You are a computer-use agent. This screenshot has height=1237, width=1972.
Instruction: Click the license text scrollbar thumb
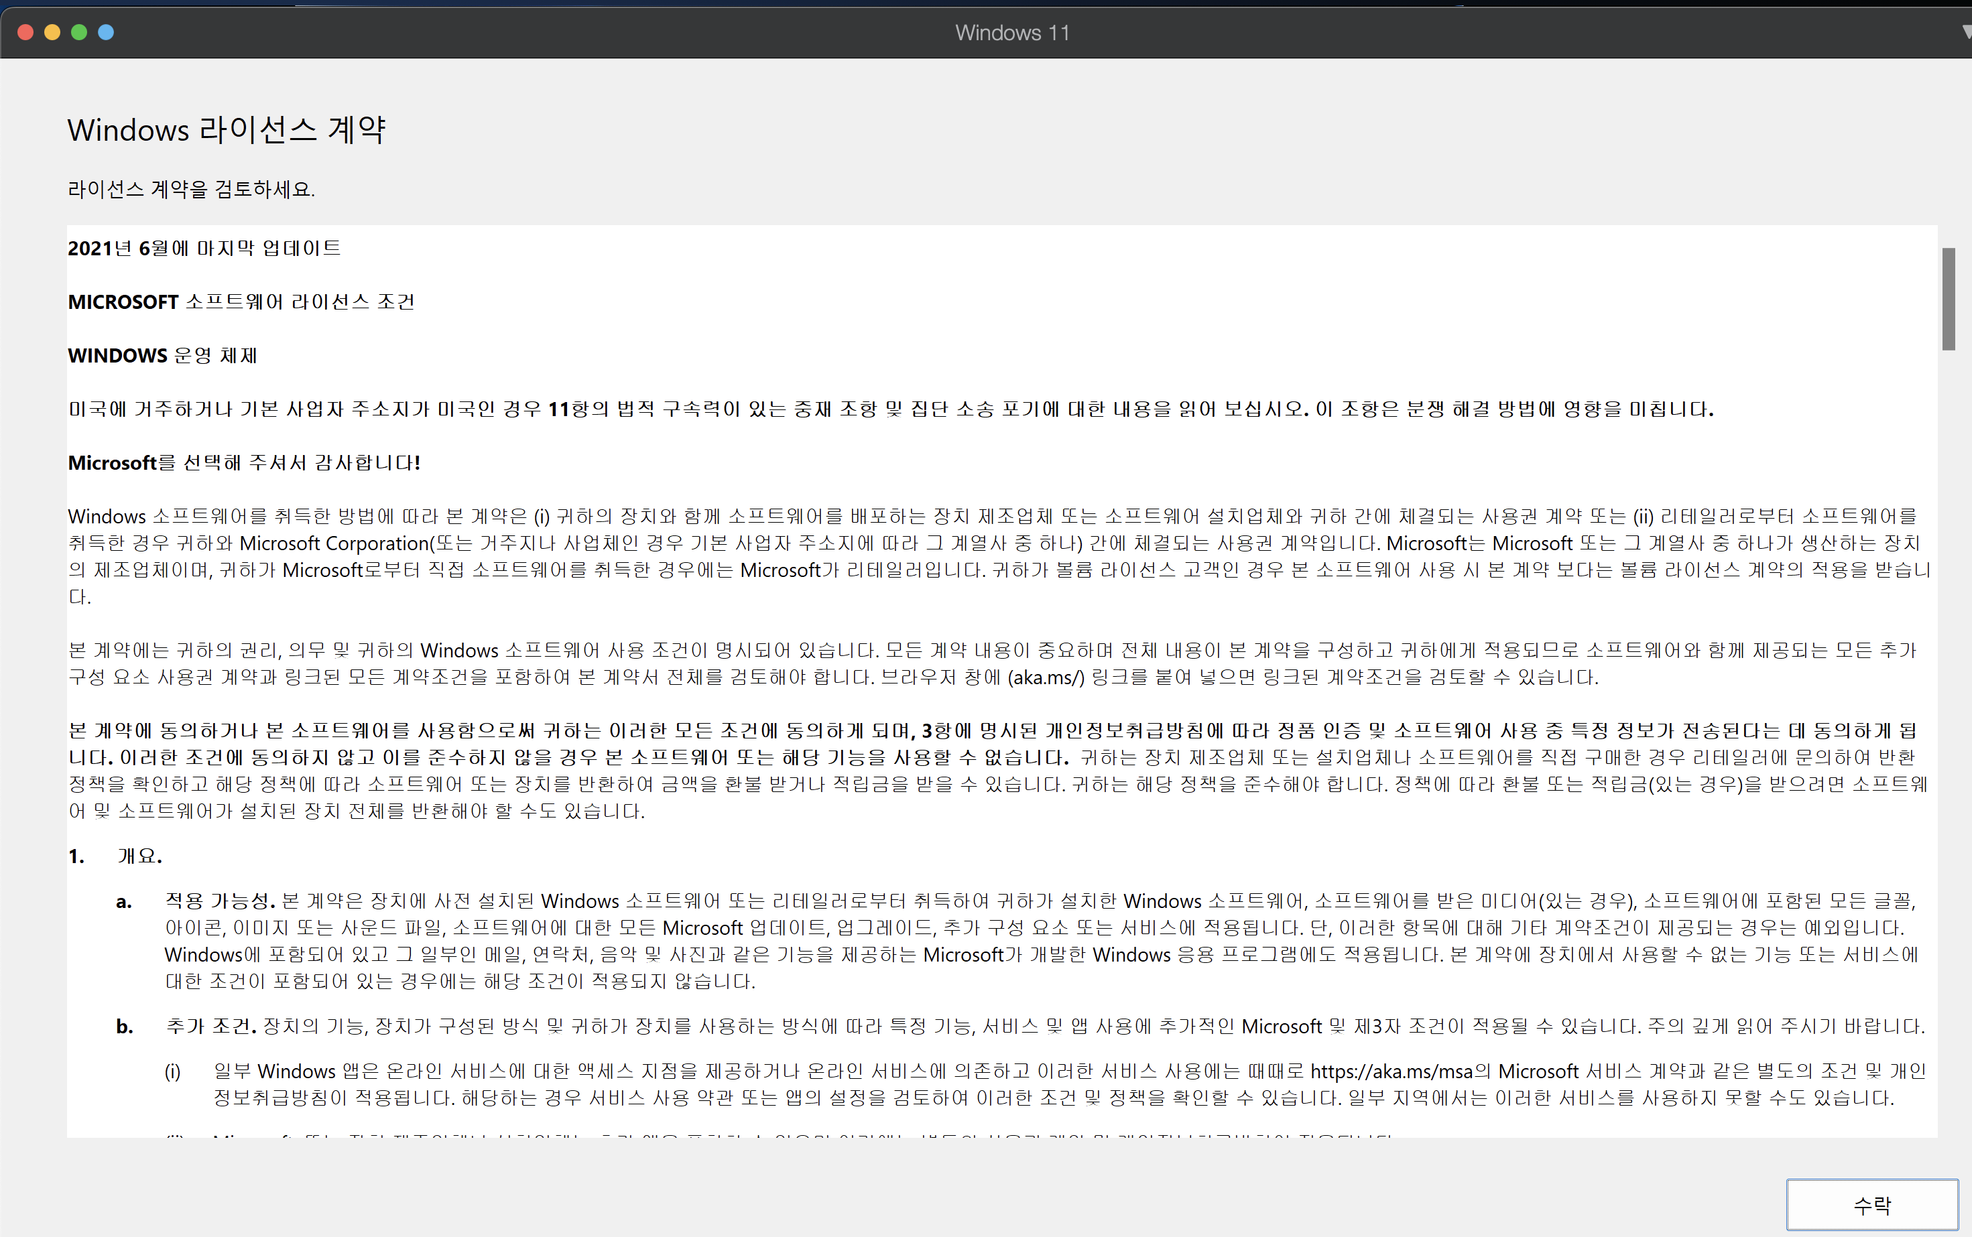(1949, 299)
